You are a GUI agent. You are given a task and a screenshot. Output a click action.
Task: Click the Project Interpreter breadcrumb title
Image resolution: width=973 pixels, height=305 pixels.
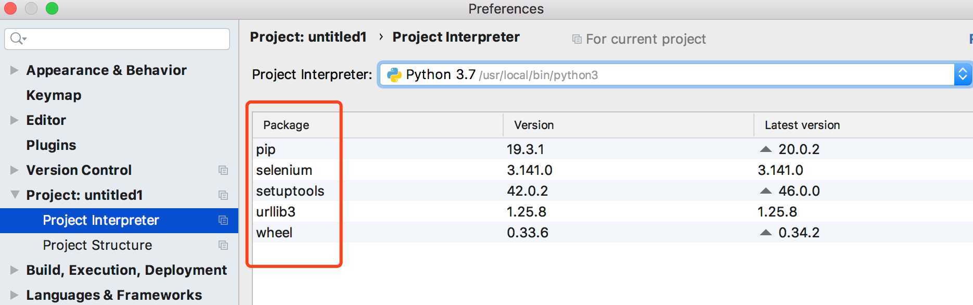(456, 37)
